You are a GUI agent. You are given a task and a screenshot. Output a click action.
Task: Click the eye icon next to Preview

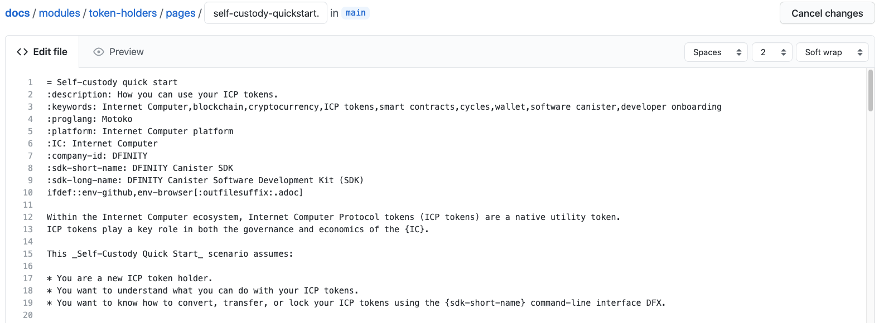[99, 51]
